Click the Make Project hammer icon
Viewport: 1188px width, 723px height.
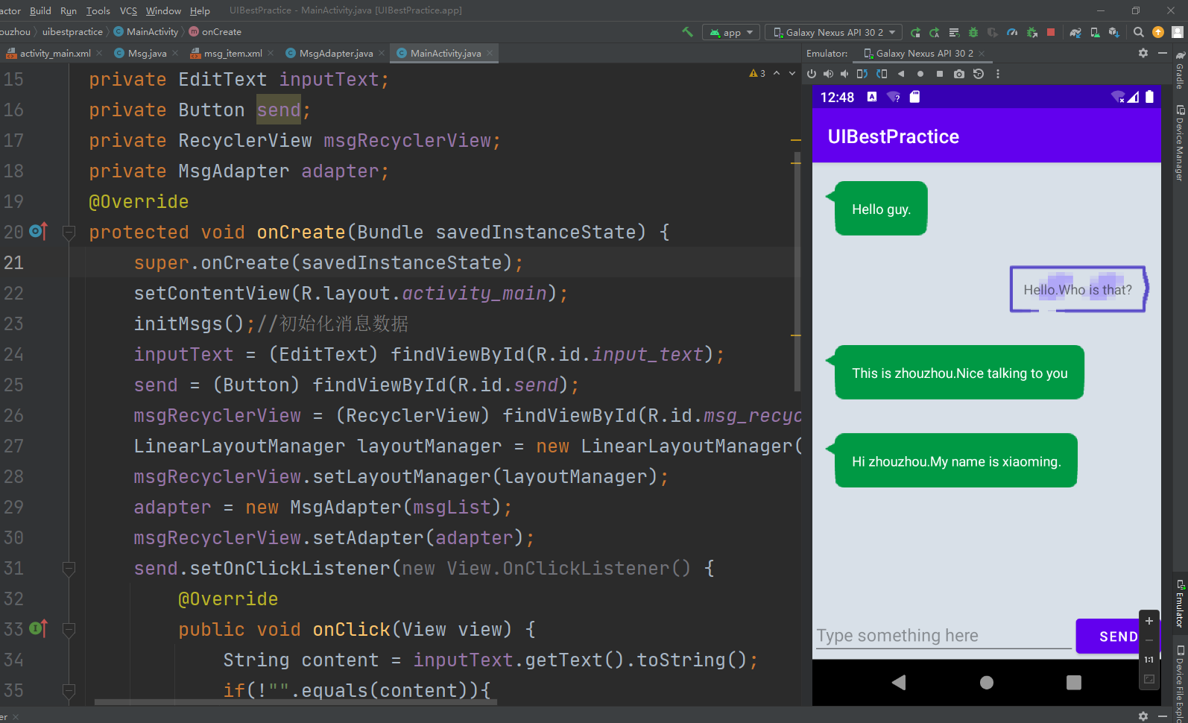687,32
